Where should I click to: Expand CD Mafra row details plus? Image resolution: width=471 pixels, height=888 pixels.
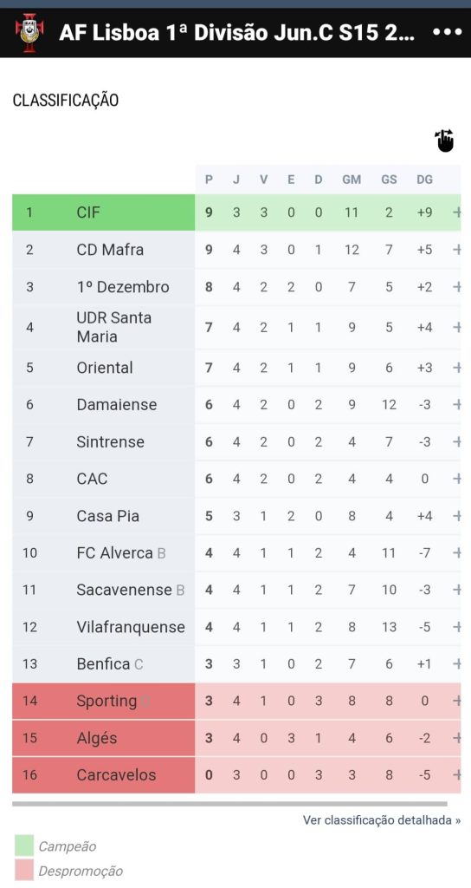coord(457,250)
